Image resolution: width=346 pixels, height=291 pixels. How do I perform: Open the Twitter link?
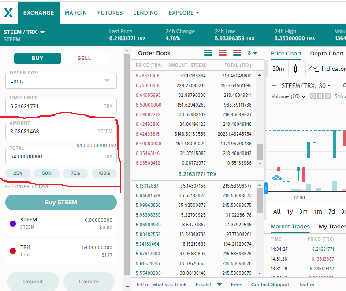(x=306, y=284)
